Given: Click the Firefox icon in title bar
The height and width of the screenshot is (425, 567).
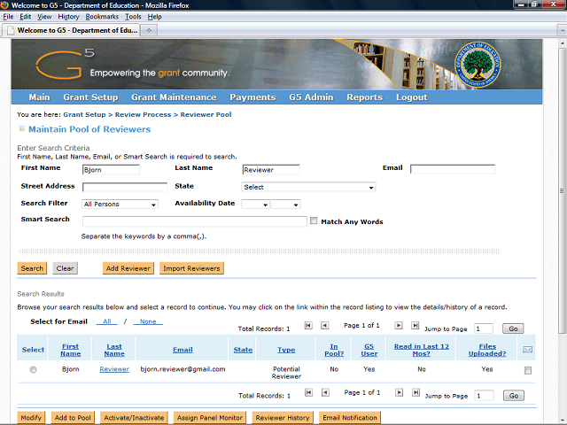Looking at the screenshot, I should pyautogui.click(x=4, y=4).
